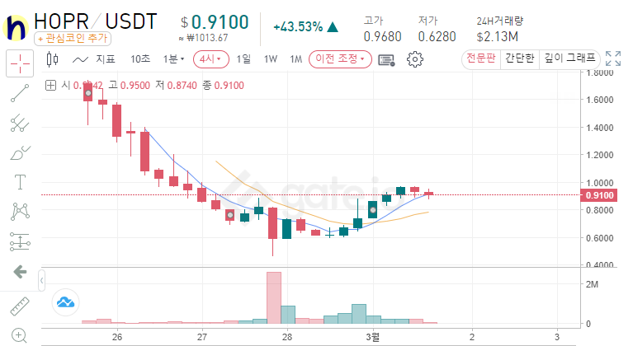Viewport: 633px width, 346px height.
Task: Click the TradingView cloud logo button
Action: point(65,302)
